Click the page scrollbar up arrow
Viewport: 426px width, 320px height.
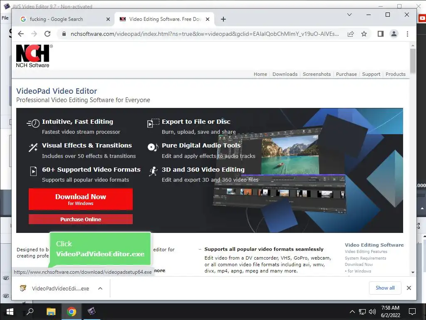tap(413, 45)
